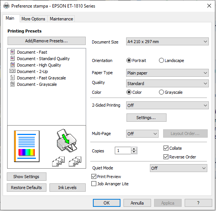Viewport: 216px width, 211px height.
Task: Select Landscape orientation
Action: pos(161,61)
